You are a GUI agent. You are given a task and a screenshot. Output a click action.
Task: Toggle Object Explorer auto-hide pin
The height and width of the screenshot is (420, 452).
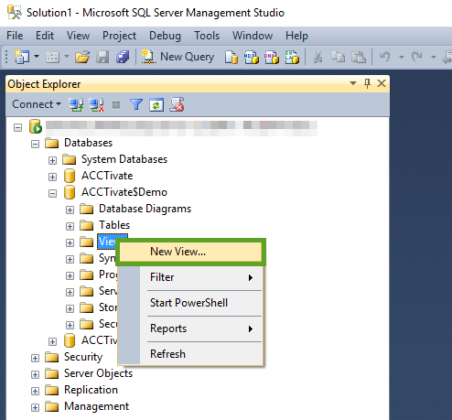coord(367,83)
